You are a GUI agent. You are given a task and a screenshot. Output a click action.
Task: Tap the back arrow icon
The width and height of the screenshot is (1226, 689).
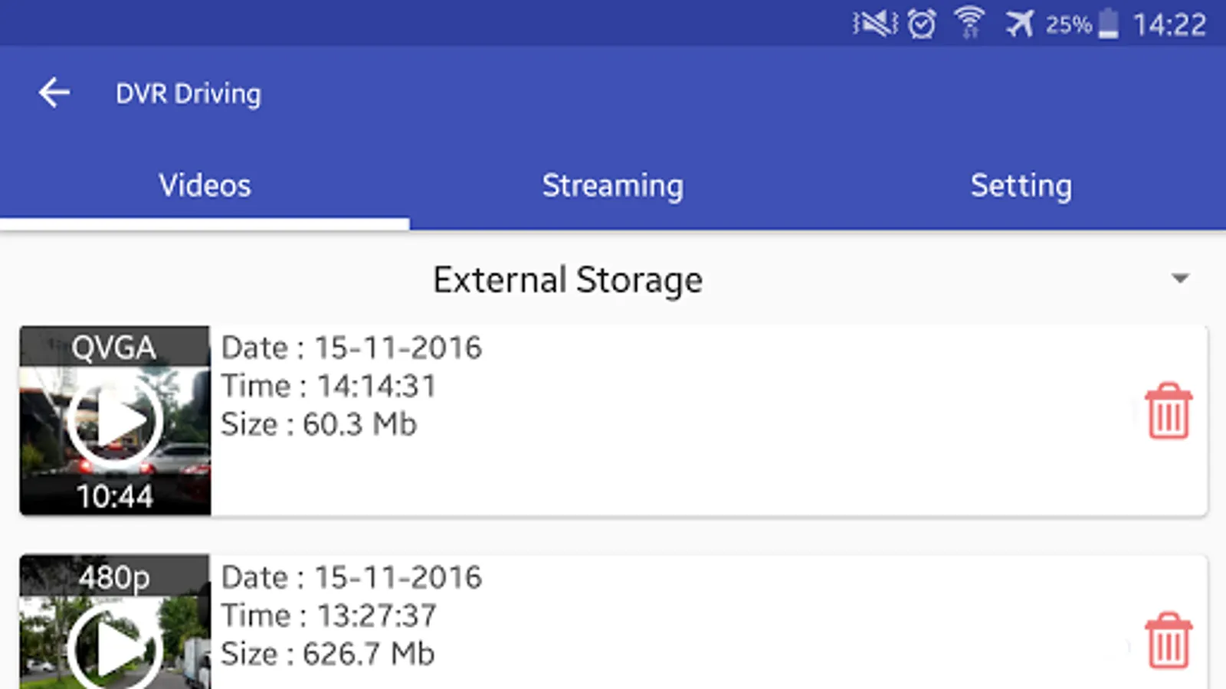pos(54,93)
